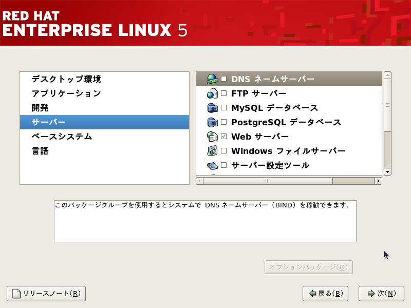The image size is (411, 308).
Task: Choose the 開発 category
Action: click(x=105, y=108)
